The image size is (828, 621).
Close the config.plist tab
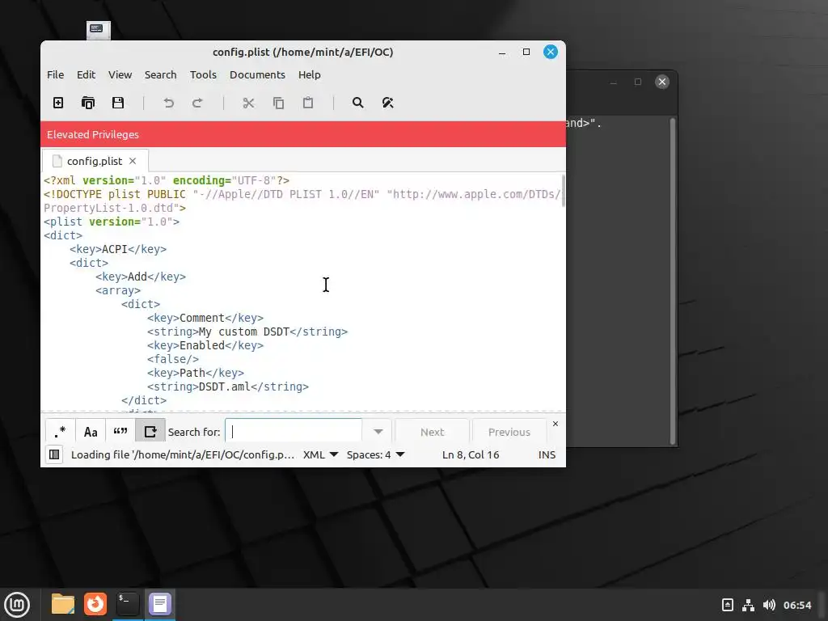coord(133,161)
